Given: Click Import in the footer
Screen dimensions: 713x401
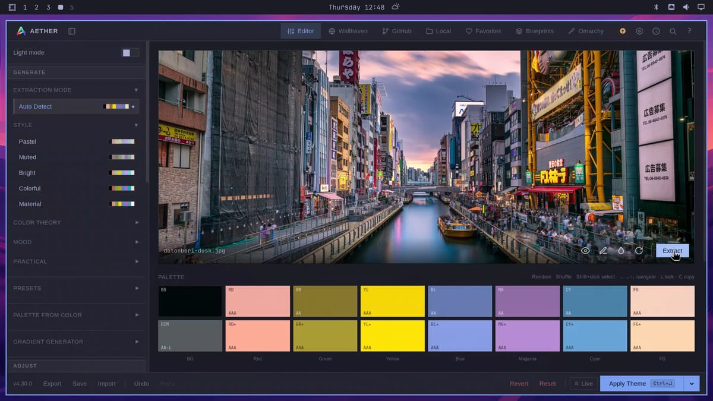Looking at the screenshot, I should click(x=107, y=384).
